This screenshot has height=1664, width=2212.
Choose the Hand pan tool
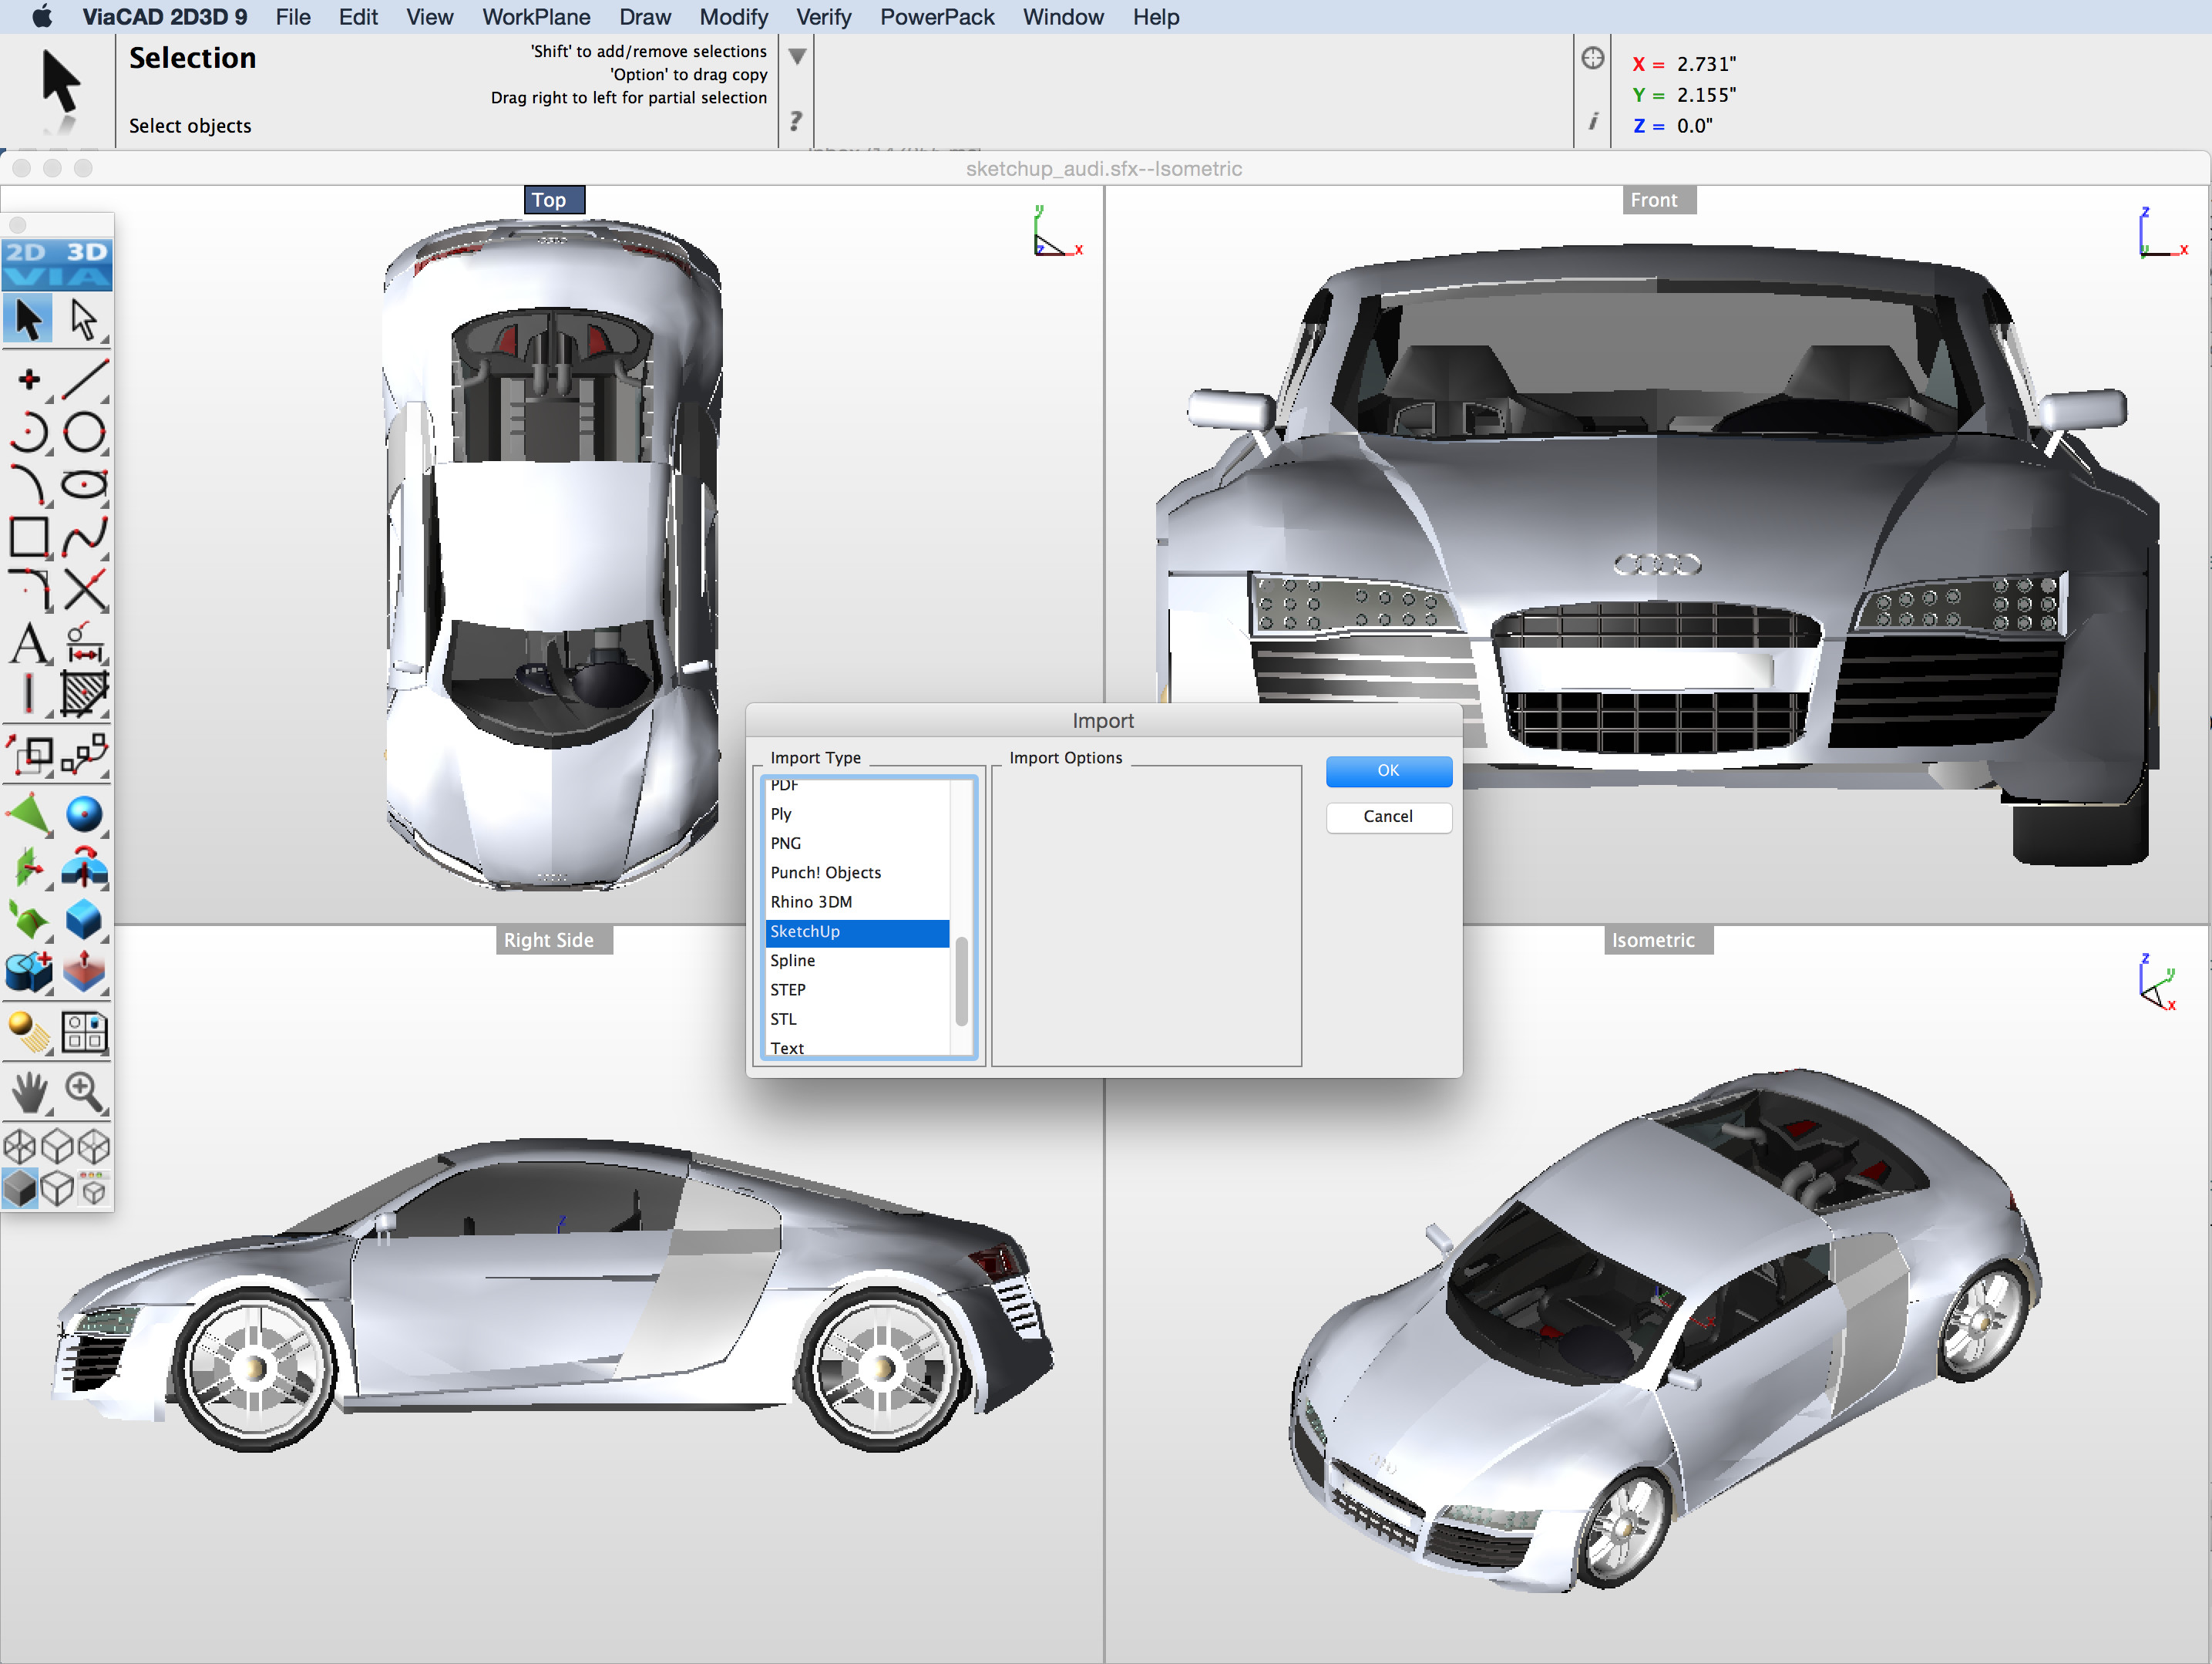(x=30, y=1093)
